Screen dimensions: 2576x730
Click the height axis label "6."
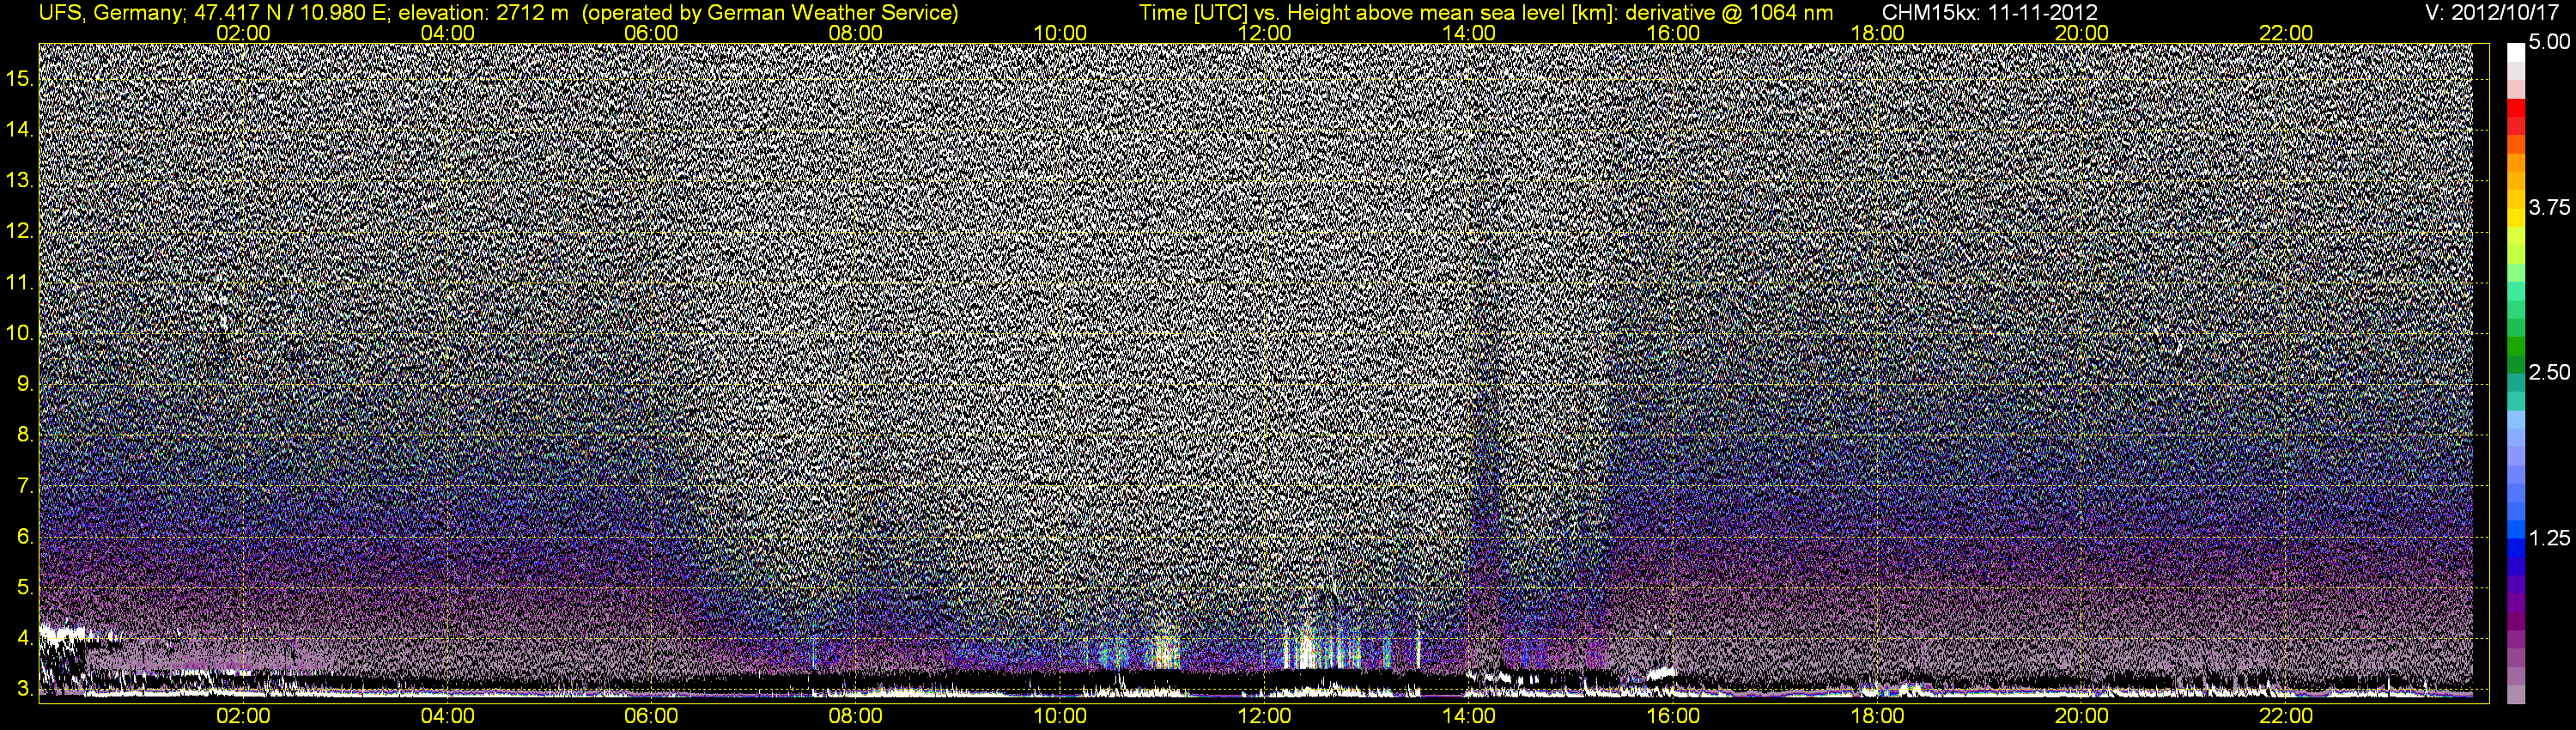pyautogui.click(x=26, y=537)
